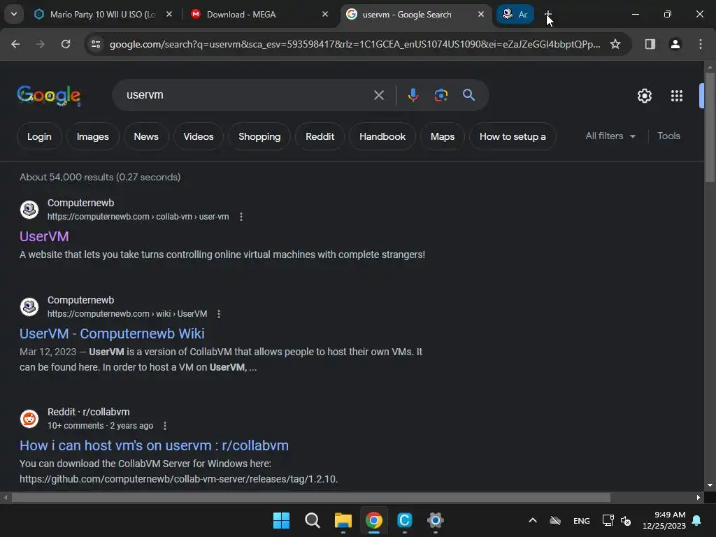
Task: Close the Mario Party 10 tab
Action: pyautogui.click(x=169, y=15)
